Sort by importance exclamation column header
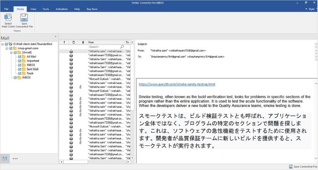This screenshot has width=318, height=170. 64,42
